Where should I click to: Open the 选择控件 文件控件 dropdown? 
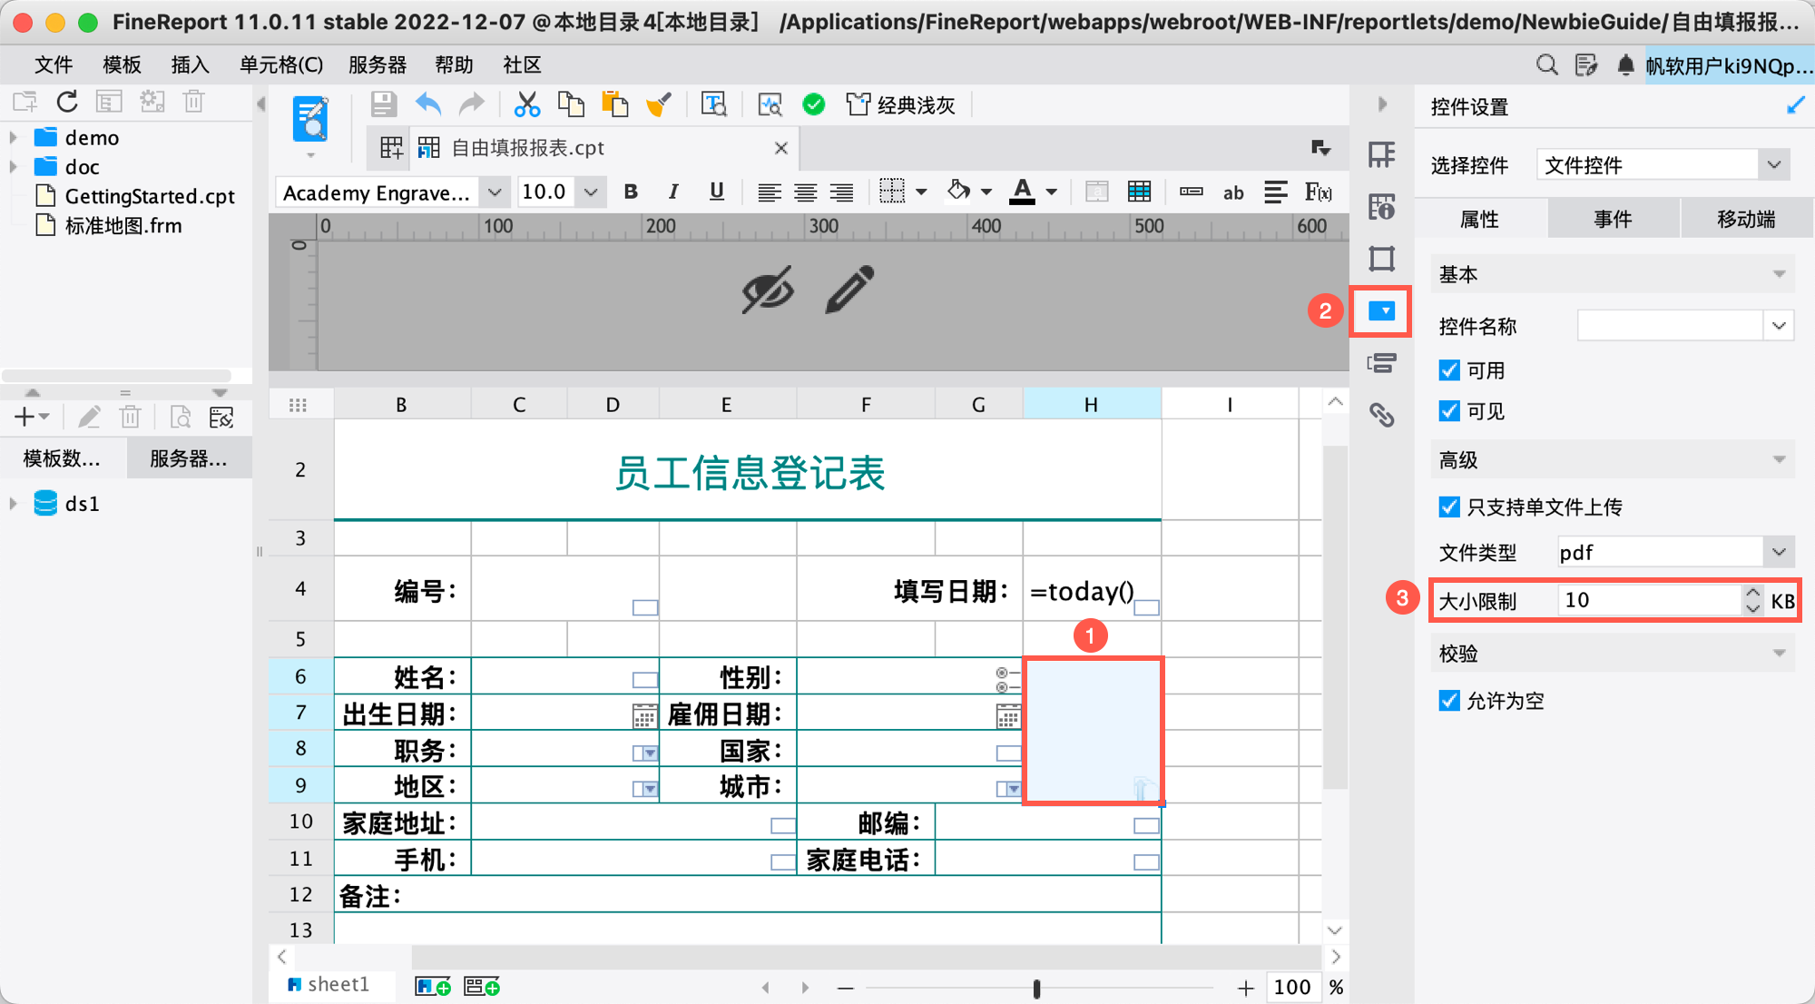pyautogui.click(x=1773, y=165)
